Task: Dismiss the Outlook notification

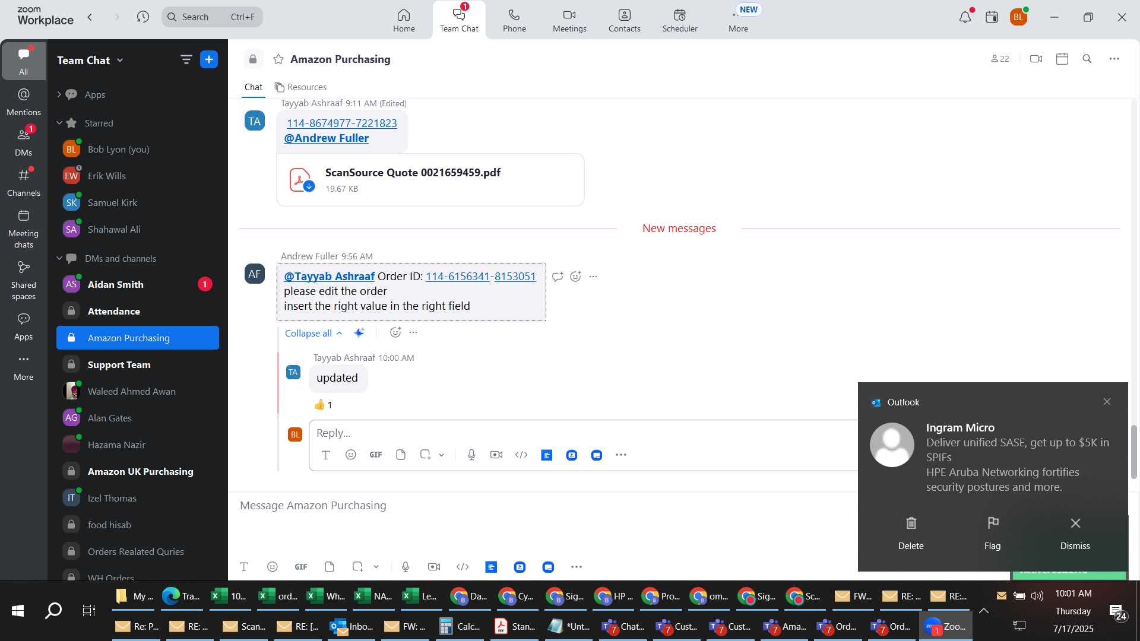Action: coord(1075,532)
